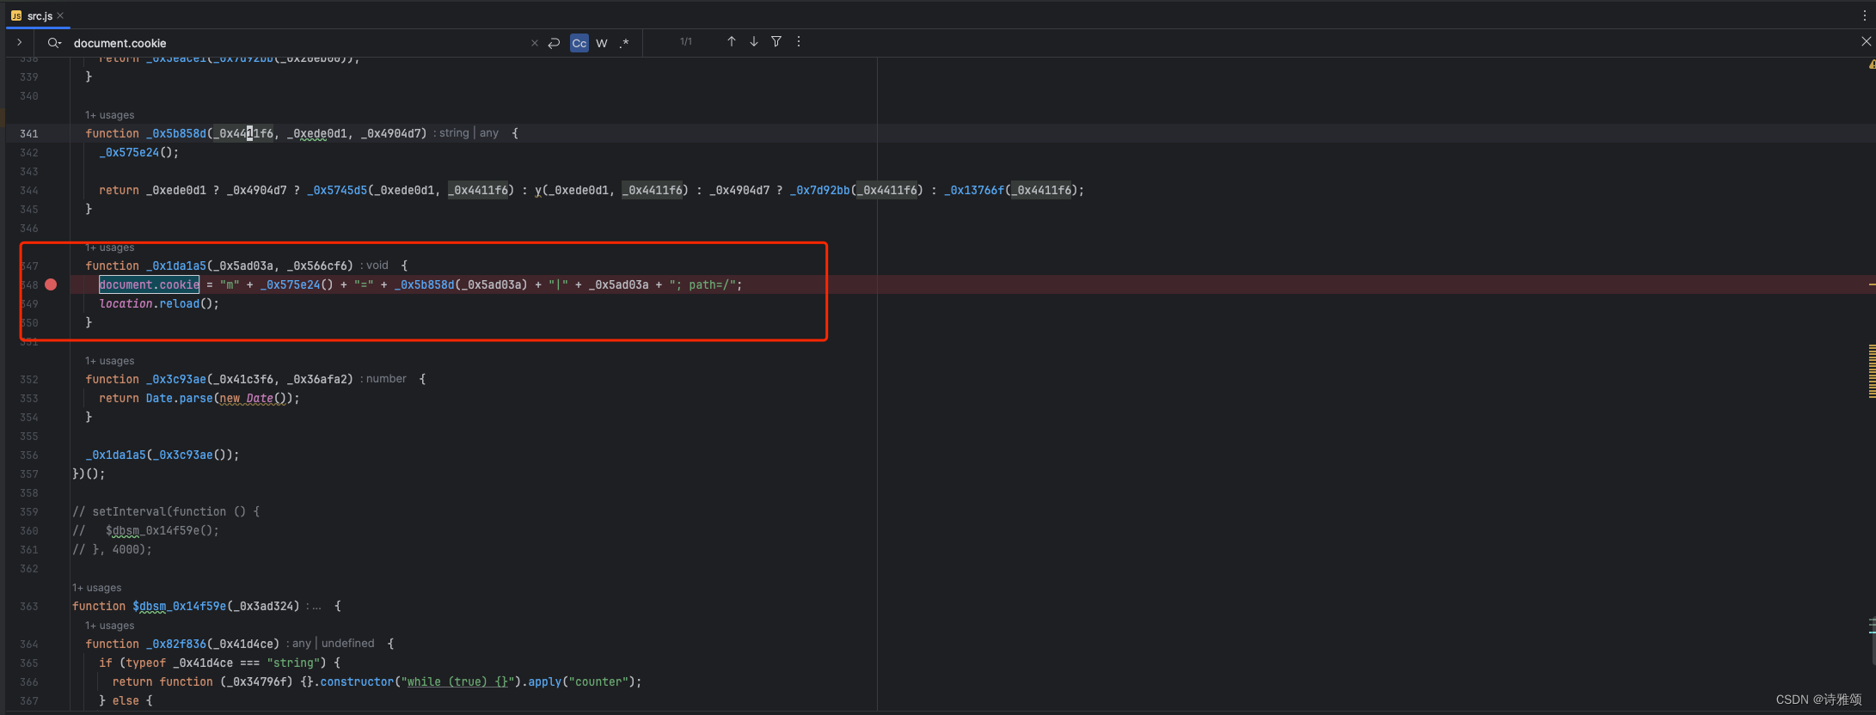The height and width of the screenshot is (715, 1876).
Task: Click the warning indicator at editor top-right
Action: pyautogui.click(x=1872, y=64)
